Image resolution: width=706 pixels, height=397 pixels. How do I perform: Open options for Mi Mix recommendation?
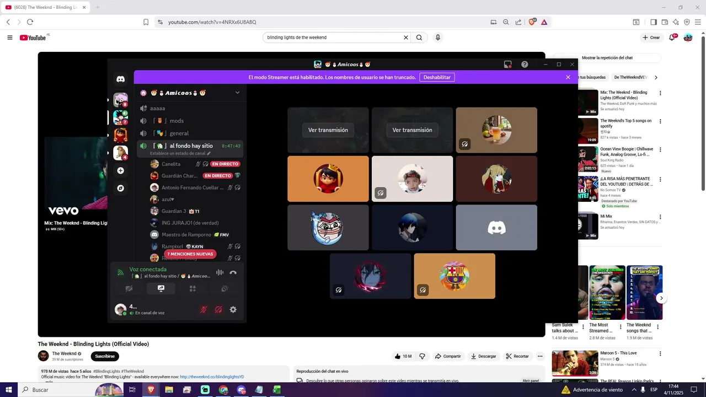[x=660, y=217]
